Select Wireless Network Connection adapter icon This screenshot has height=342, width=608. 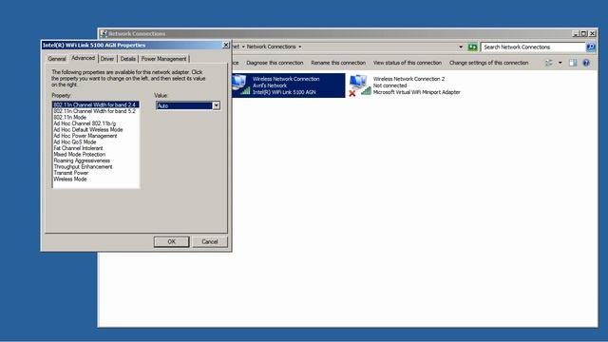pos(240,85)
